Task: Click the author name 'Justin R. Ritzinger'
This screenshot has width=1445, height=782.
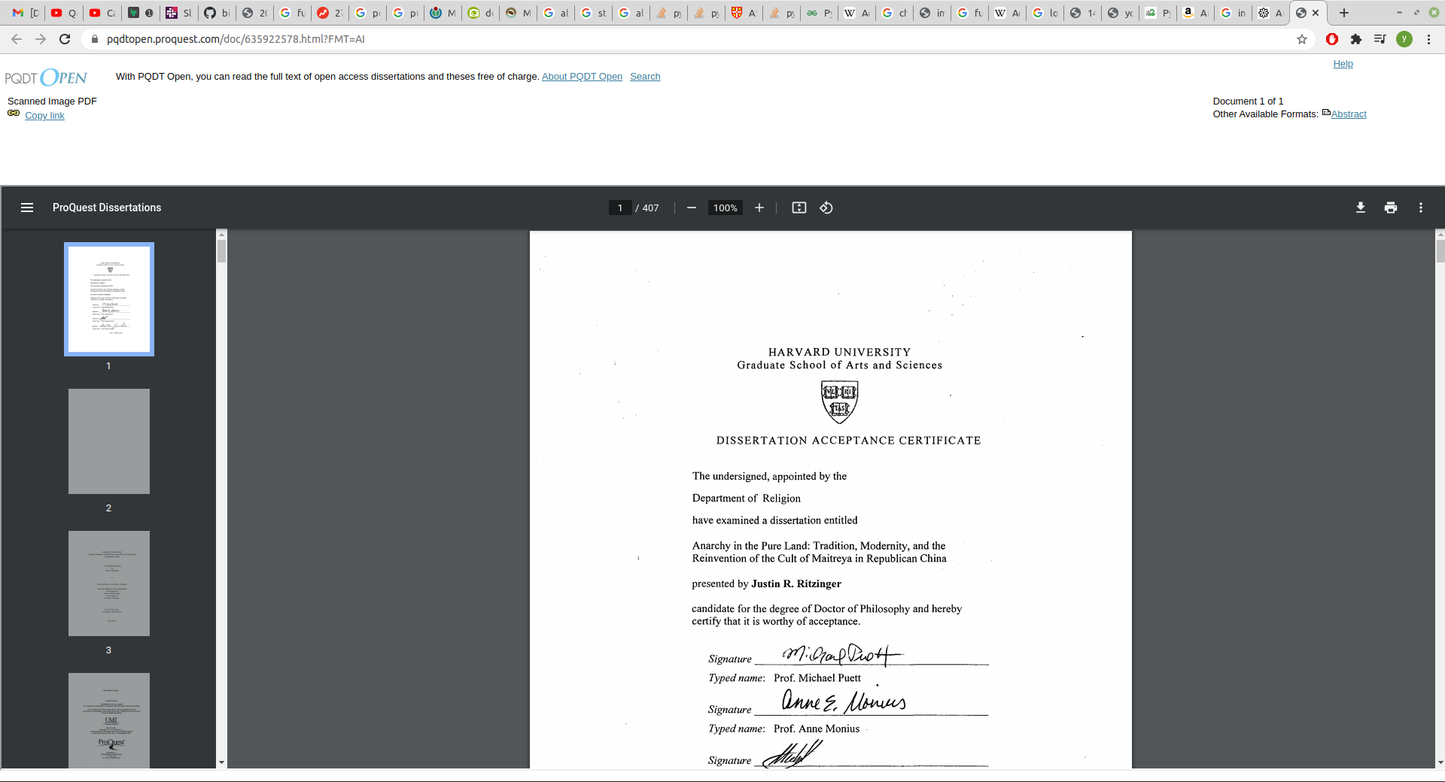Action: coord(796,583)
